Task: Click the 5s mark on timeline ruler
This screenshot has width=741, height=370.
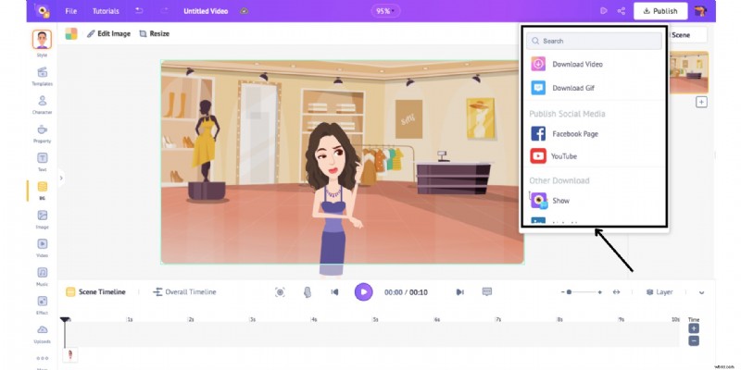Action: tap(375, 319)
